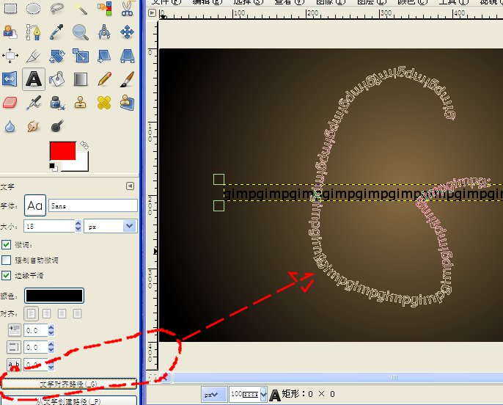Image resolution: width=503 pixels, height=405 pixels.
Task: Select the Alignment tool
Action: pyautogui.click(x=10, y=56)
